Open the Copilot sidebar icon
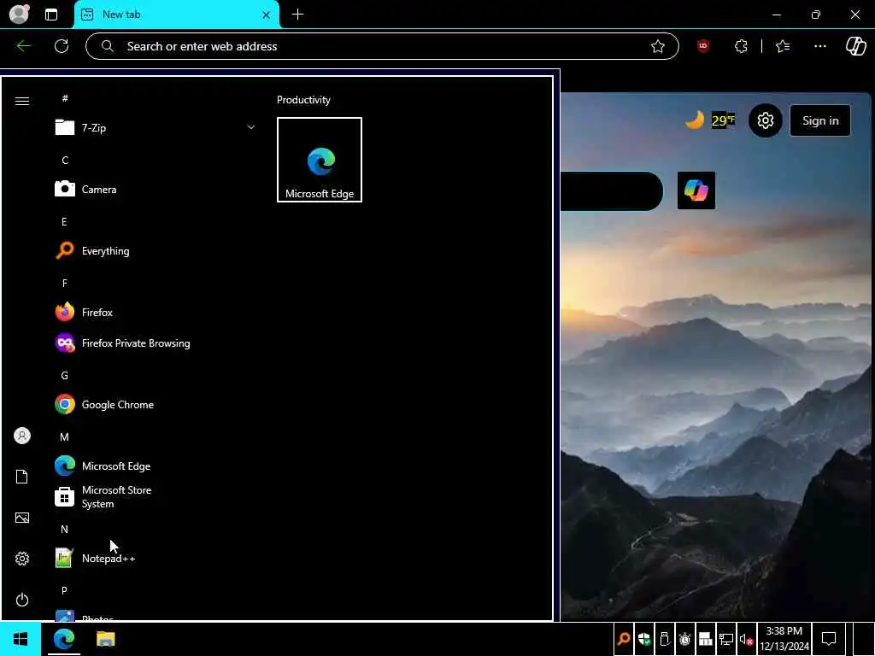This screenshot has width=875, height=656. tap(855, 46)
